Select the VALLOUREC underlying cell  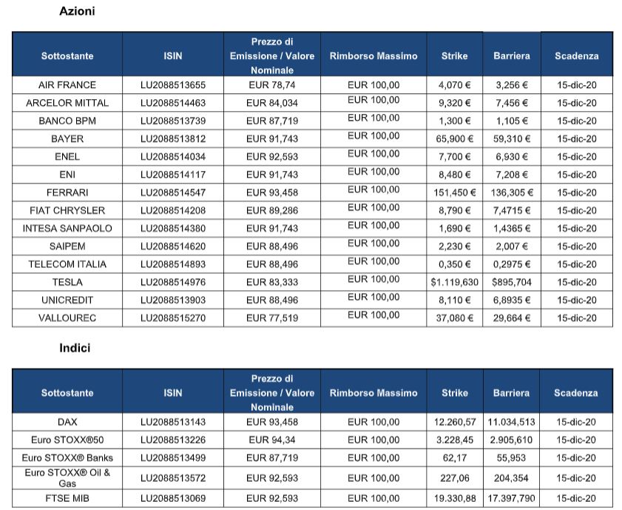click(x=67, y=318)
